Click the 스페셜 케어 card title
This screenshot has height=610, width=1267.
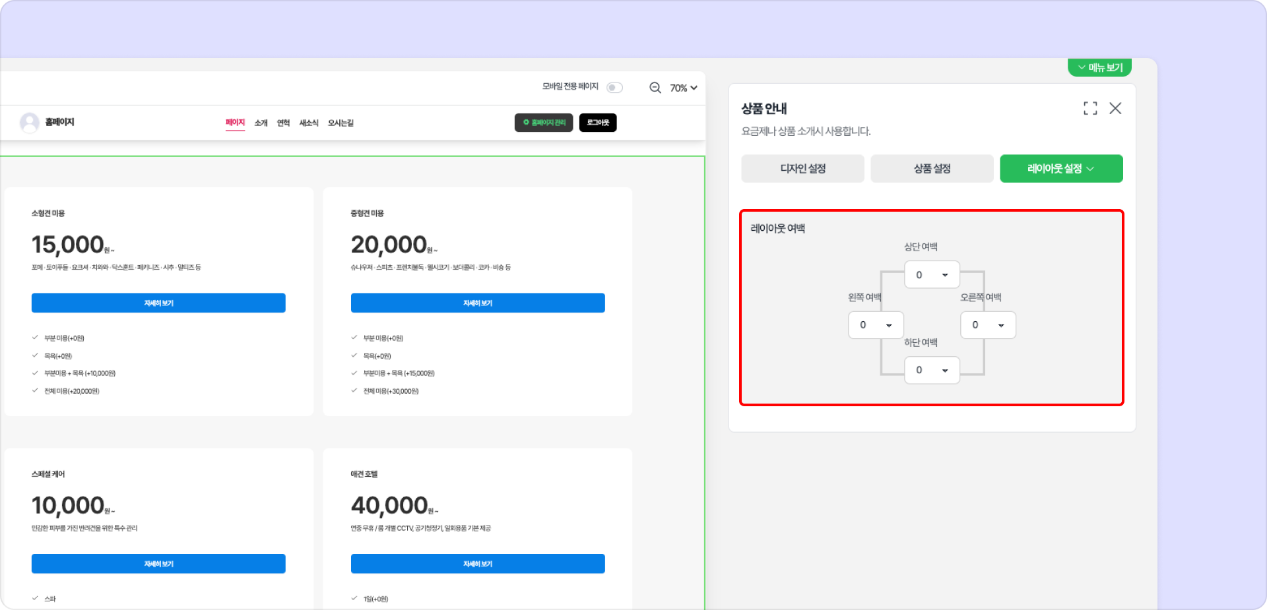click(x=48, y=474)
